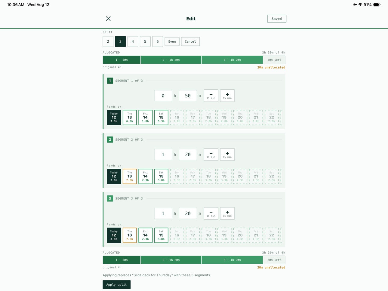Cancel the split
This screenshot has height=291, width=388.
190,41
